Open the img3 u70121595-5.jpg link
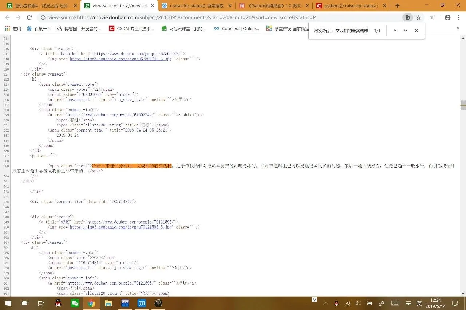The image size is (466, 310). 121,227
